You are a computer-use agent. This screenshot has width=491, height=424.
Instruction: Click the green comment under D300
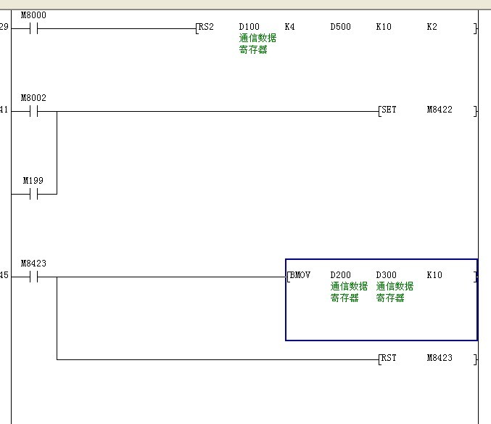(x=395, y=292)
